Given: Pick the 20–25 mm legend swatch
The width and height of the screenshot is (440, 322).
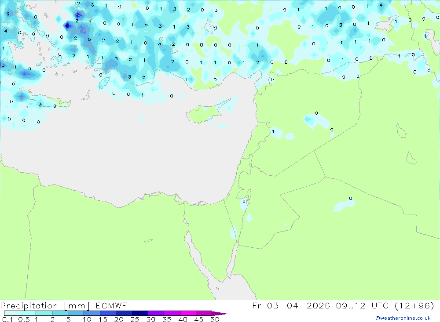Looking at the screenshot, I should point(124,313).
